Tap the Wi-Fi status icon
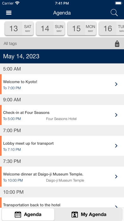The image size is (124, 221). pos(17,3)
